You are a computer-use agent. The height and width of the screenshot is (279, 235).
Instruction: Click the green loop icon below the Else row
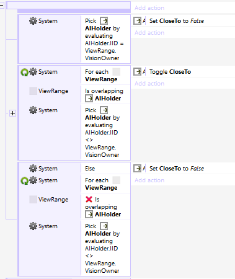(24, 180)
